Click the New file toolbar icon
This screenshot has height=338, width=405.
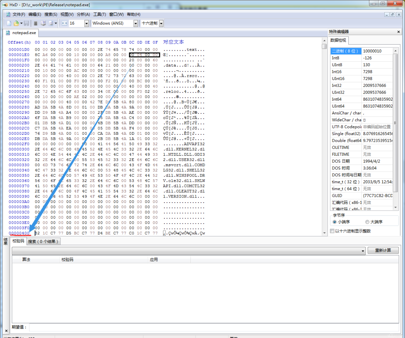9,23
